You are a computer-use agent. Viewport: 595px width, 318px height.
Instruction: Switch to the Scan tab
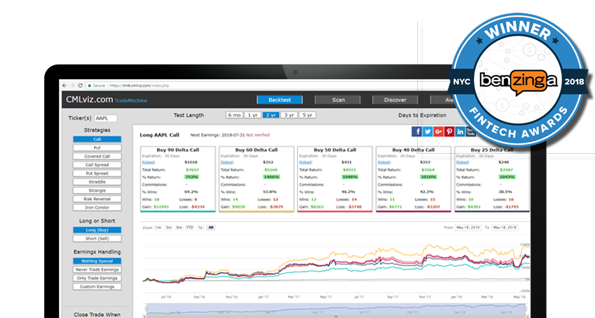click(x=337, y=100)
